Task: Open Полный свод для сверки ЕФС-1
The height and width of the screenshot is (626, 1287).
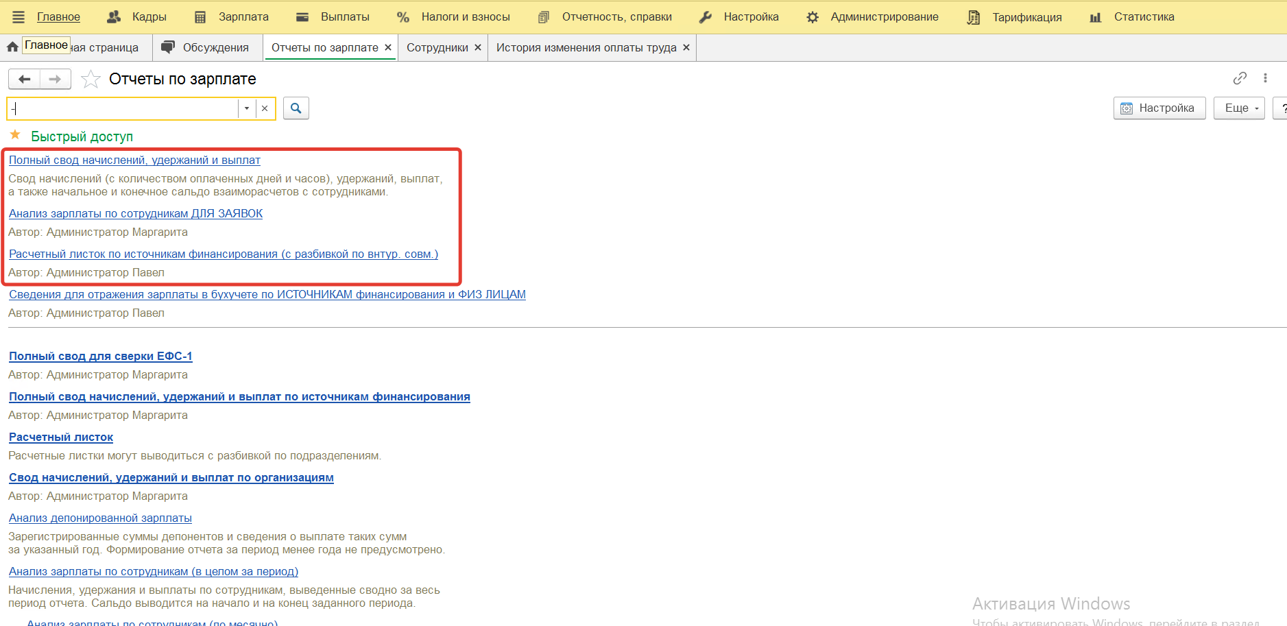Action: [100, 357]
